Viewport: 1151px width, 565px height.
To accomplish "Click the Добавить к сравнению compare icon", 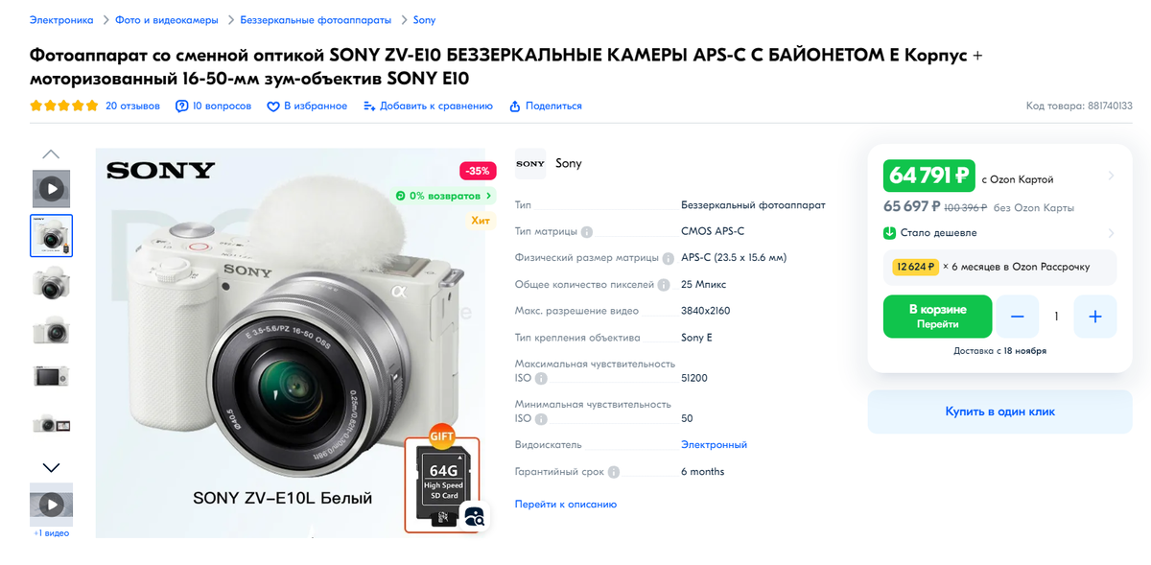I will (x=369, y=106).
